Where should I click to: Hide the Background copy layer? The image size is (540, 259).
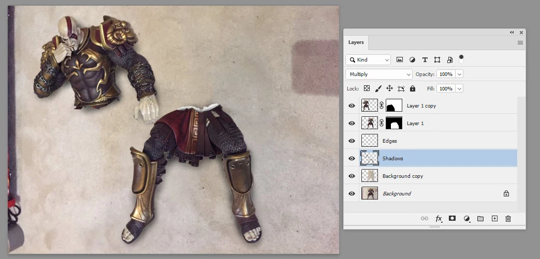[x=352, y=176]
